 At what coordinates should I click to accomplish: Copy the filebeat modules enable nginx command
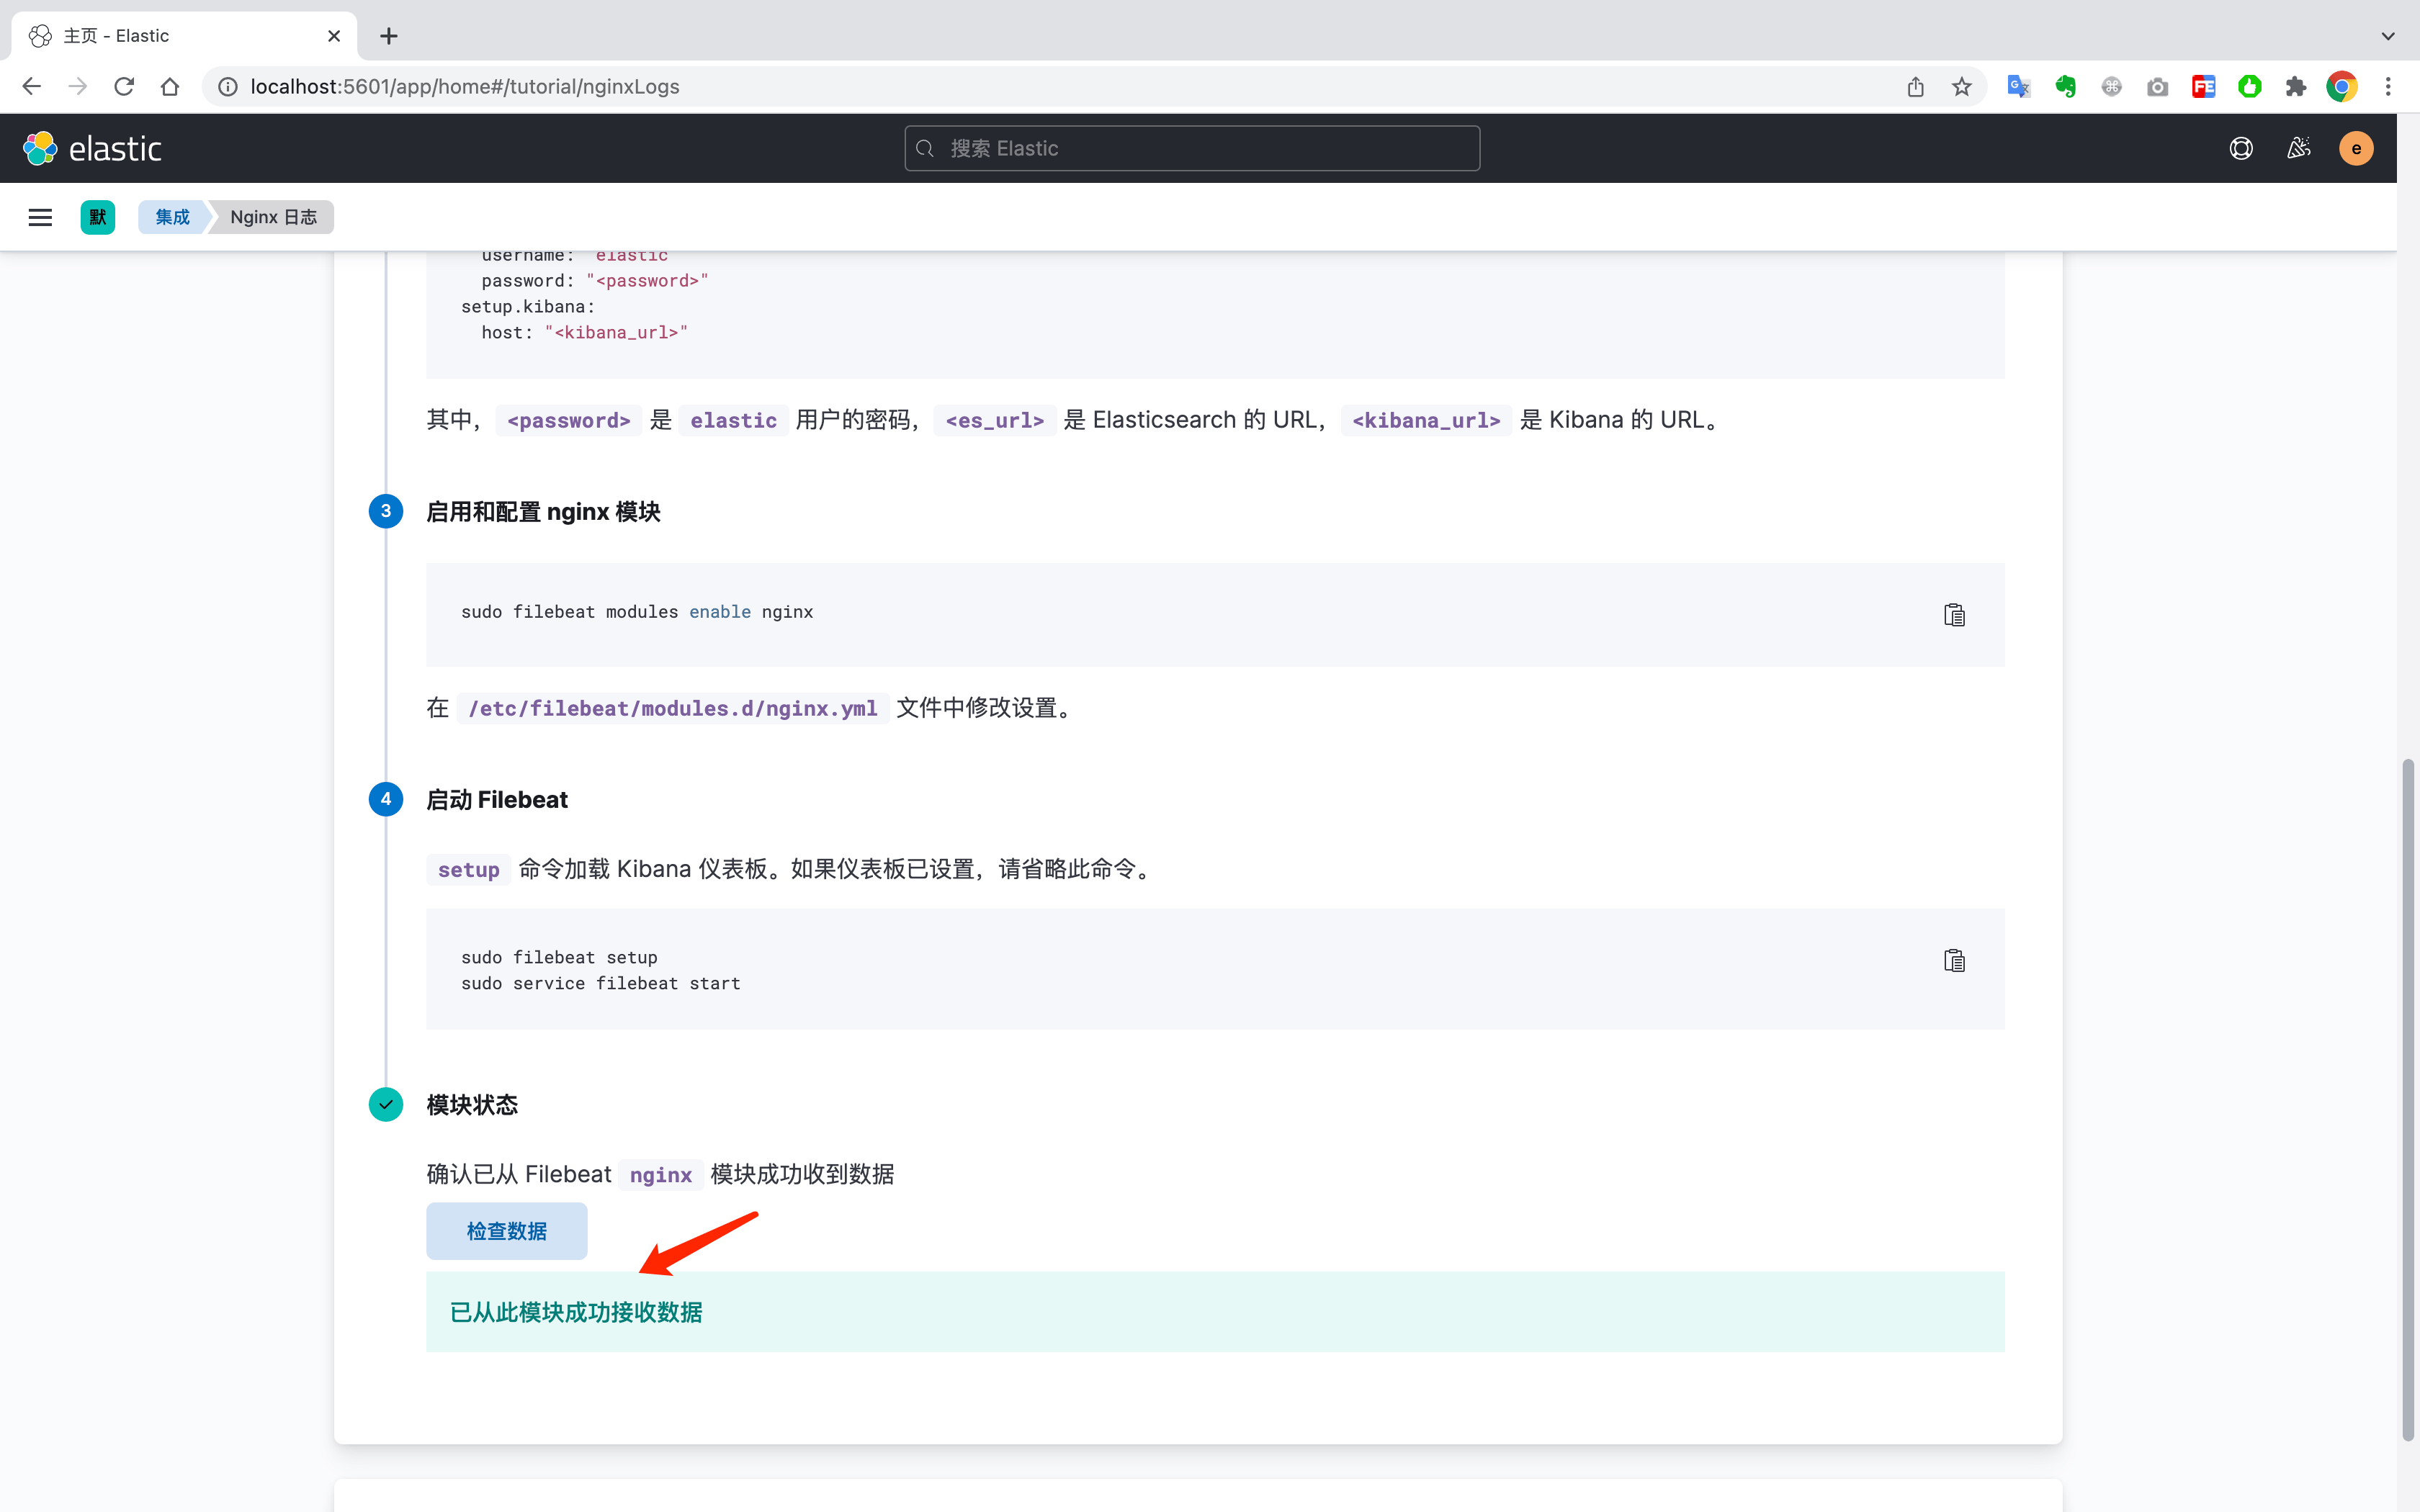1954,614
